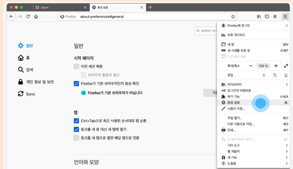Choose 다른 이름으로 저장...

[x=253, y=124]
